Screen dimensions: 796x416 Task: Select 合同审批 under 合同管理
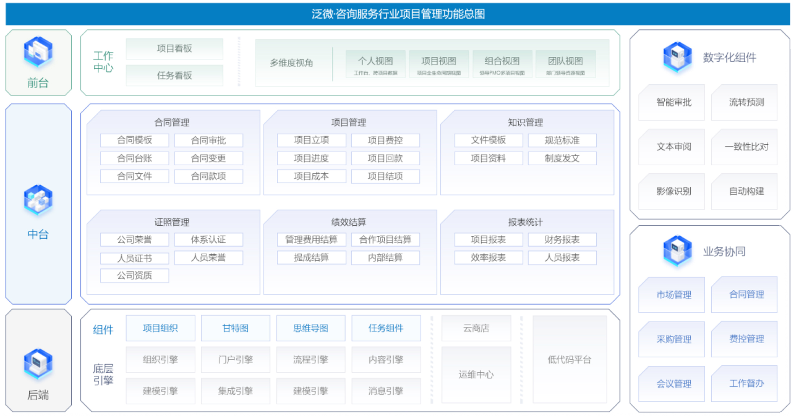(x=208, y=140)
